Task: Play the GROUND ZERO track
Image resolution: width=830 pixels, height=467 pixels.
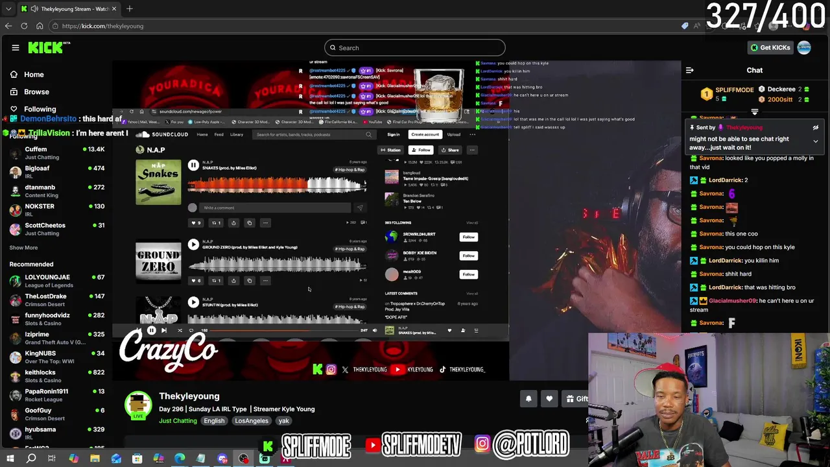Action: coord(193,245)
